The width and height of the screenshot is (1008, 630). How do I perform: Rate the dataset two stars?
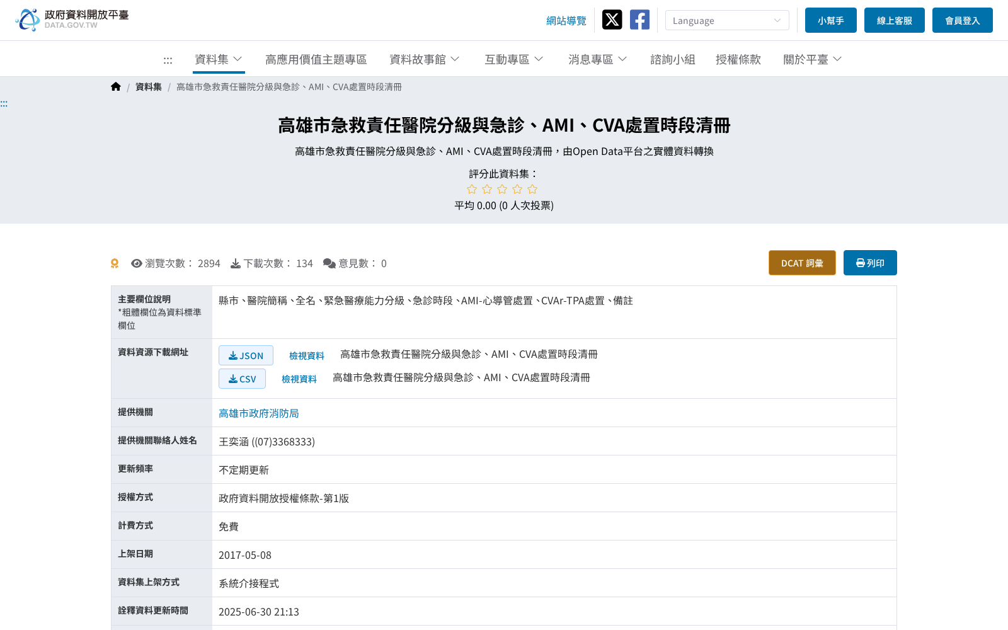(x=487, y=189)
